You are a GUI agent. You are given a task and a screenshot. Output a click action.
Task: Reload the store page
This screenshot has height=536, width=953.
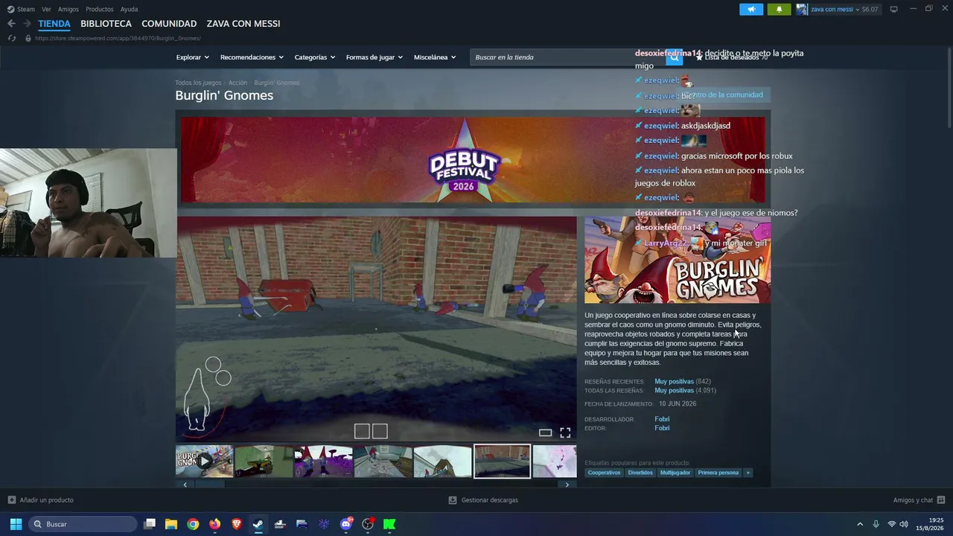tap(12, 38)
